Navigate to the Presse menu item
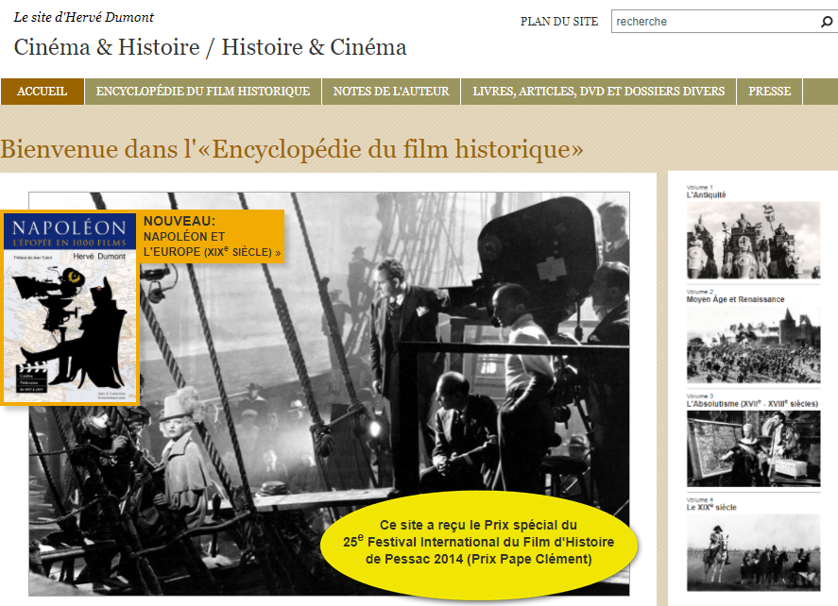 click(769, 92)
